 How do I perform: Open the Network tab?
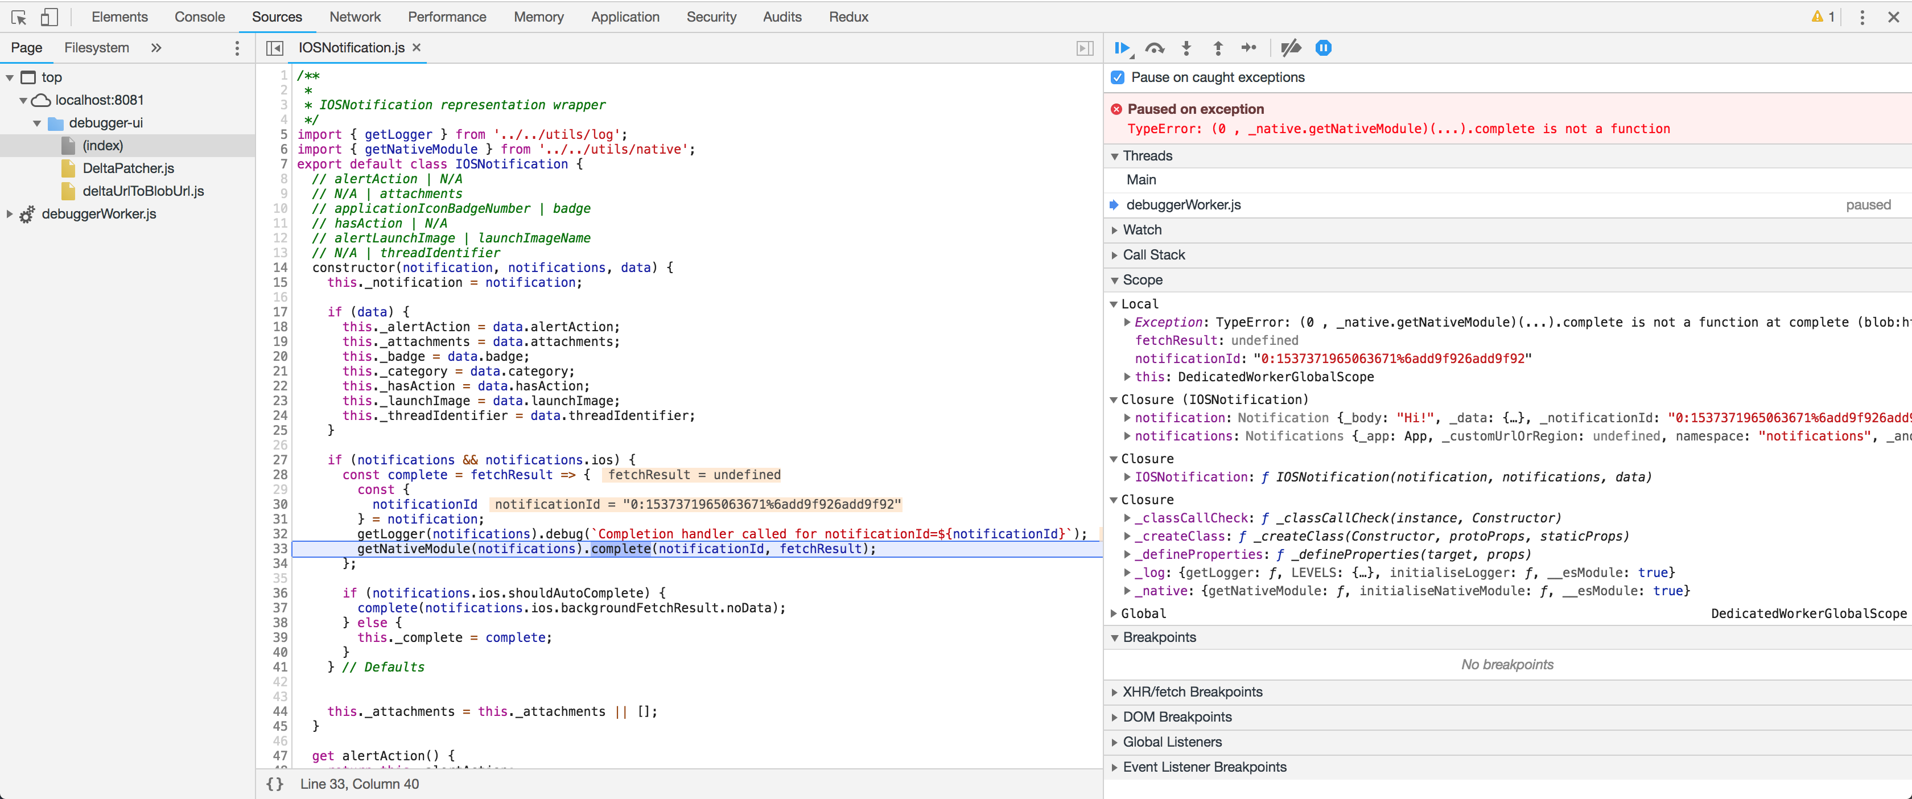point(355,17)
